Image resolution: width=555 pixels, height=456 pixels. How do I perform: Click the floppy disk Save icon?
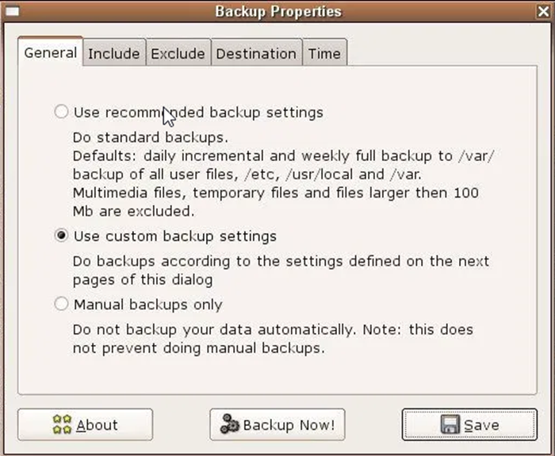point(450,424)
